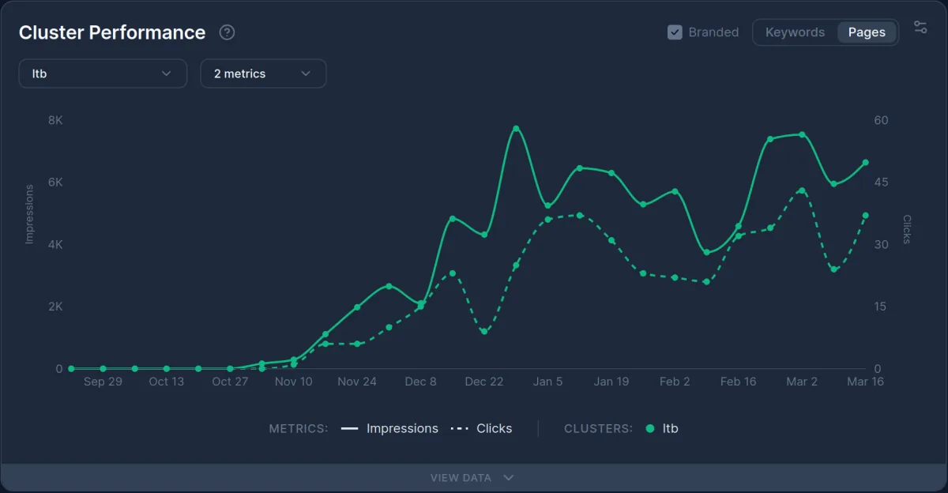
Task: Toggle Clicks visibility via the legend
Action: click(x=495, y=428)
